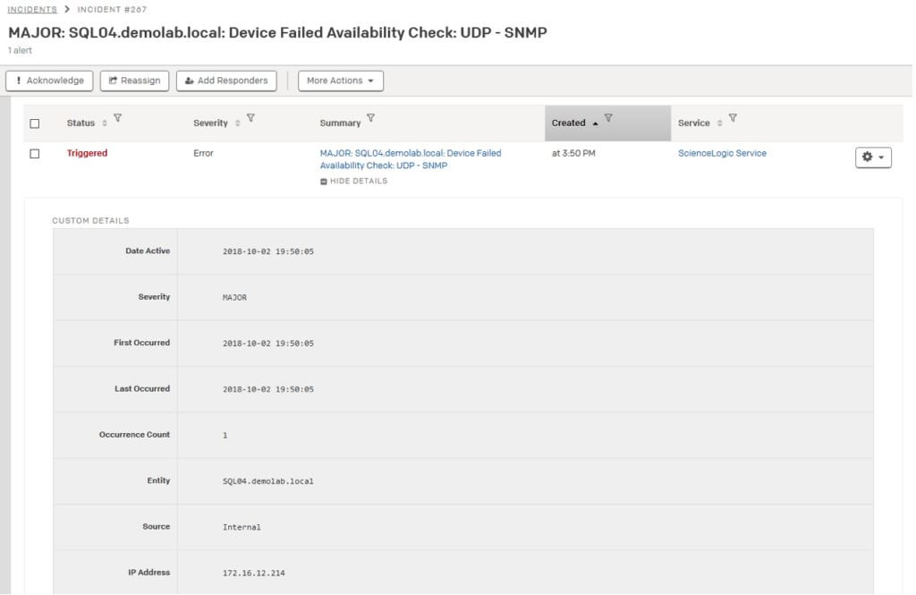Open the ScienceLogic Service link
916x595 pixels.
pyautogui.click(x=722, y=154)
